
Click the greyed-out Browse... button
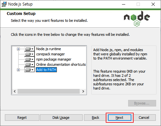[x=142, y=103]
